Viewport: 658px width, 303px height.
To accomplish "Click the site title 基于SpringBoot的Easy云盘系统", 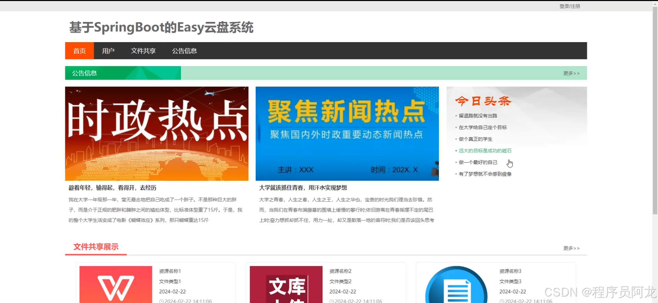I will coord(161,27).
